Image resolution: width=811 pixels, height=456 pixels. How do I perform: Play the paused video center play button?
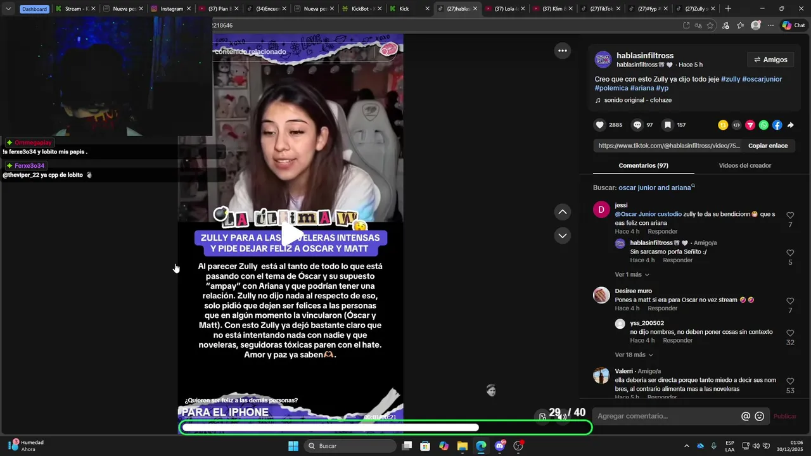pyautogui.click(x=291, y=234)
